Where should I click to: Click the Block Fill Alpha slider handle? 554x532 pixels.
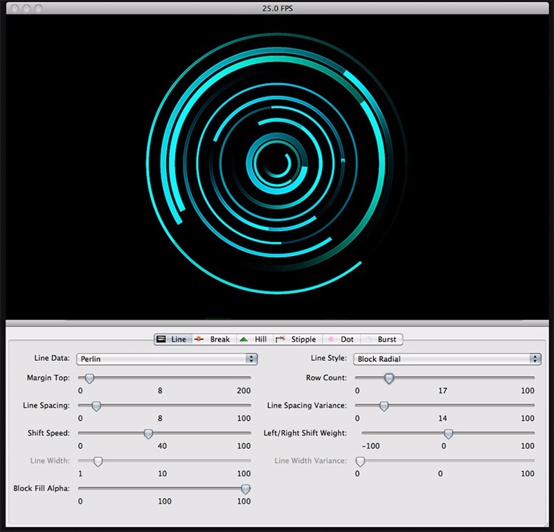[x=245, y=488]
